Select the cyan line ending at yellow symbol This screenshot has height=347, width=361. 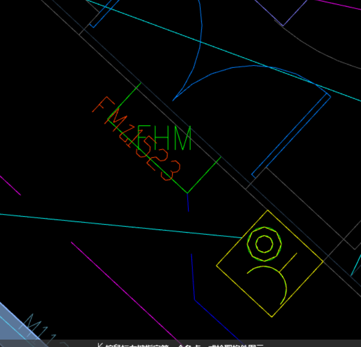(x=120, y=226)
